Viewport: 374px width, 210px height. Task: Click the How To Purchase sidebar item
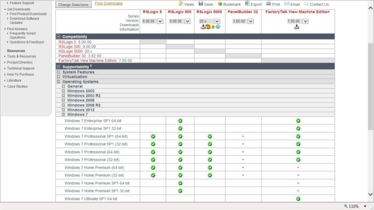coord(20,74)
